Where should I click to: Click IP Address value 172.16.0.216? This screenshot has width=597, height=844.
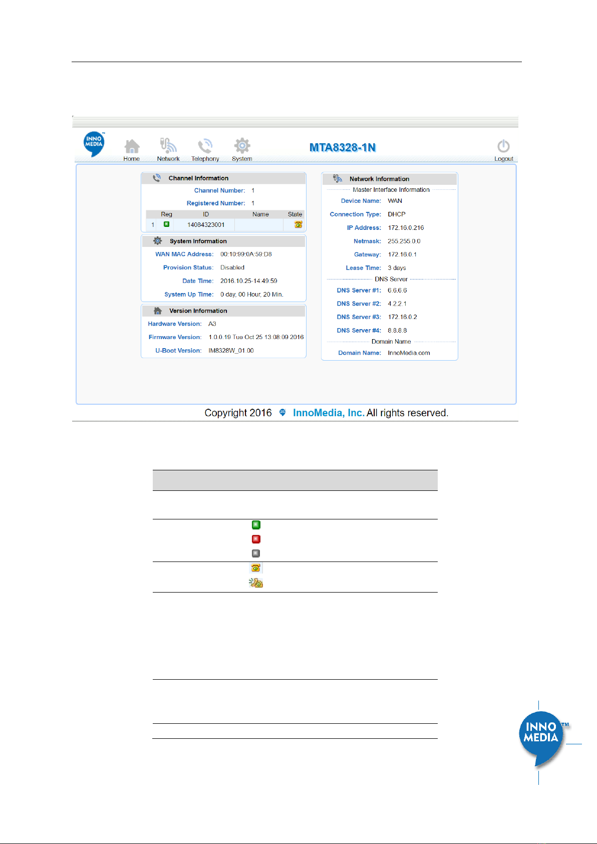tap(406, 228)
